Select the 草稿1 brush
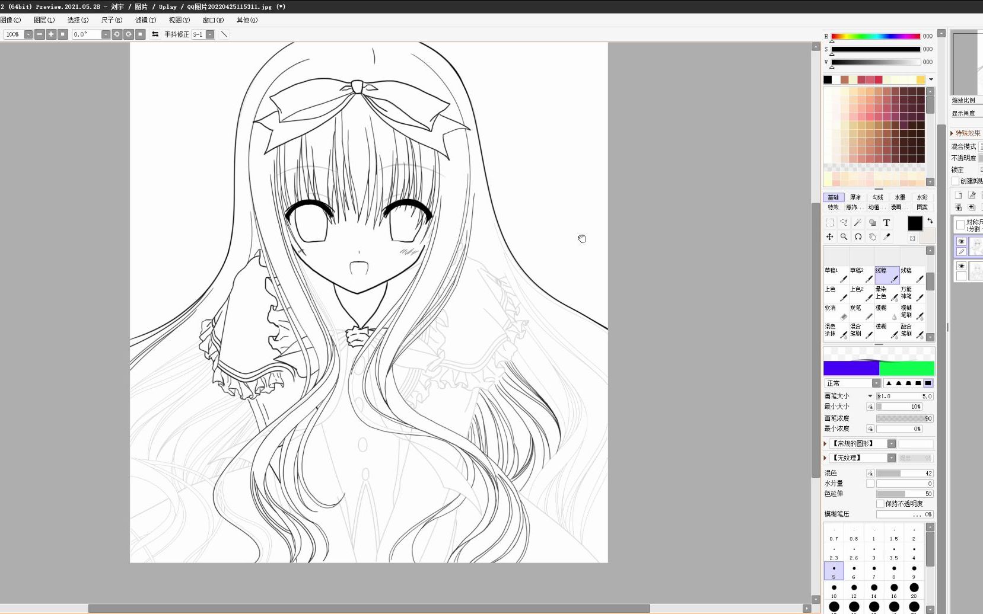 coord(835,275)
